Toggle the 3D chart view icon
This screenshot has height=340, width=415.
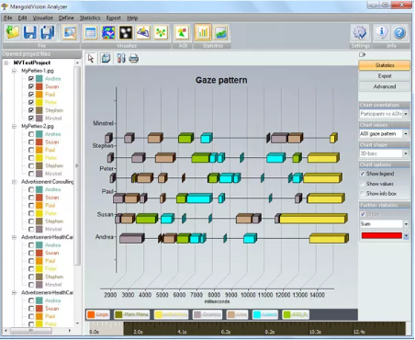click(x=106, y=58)
